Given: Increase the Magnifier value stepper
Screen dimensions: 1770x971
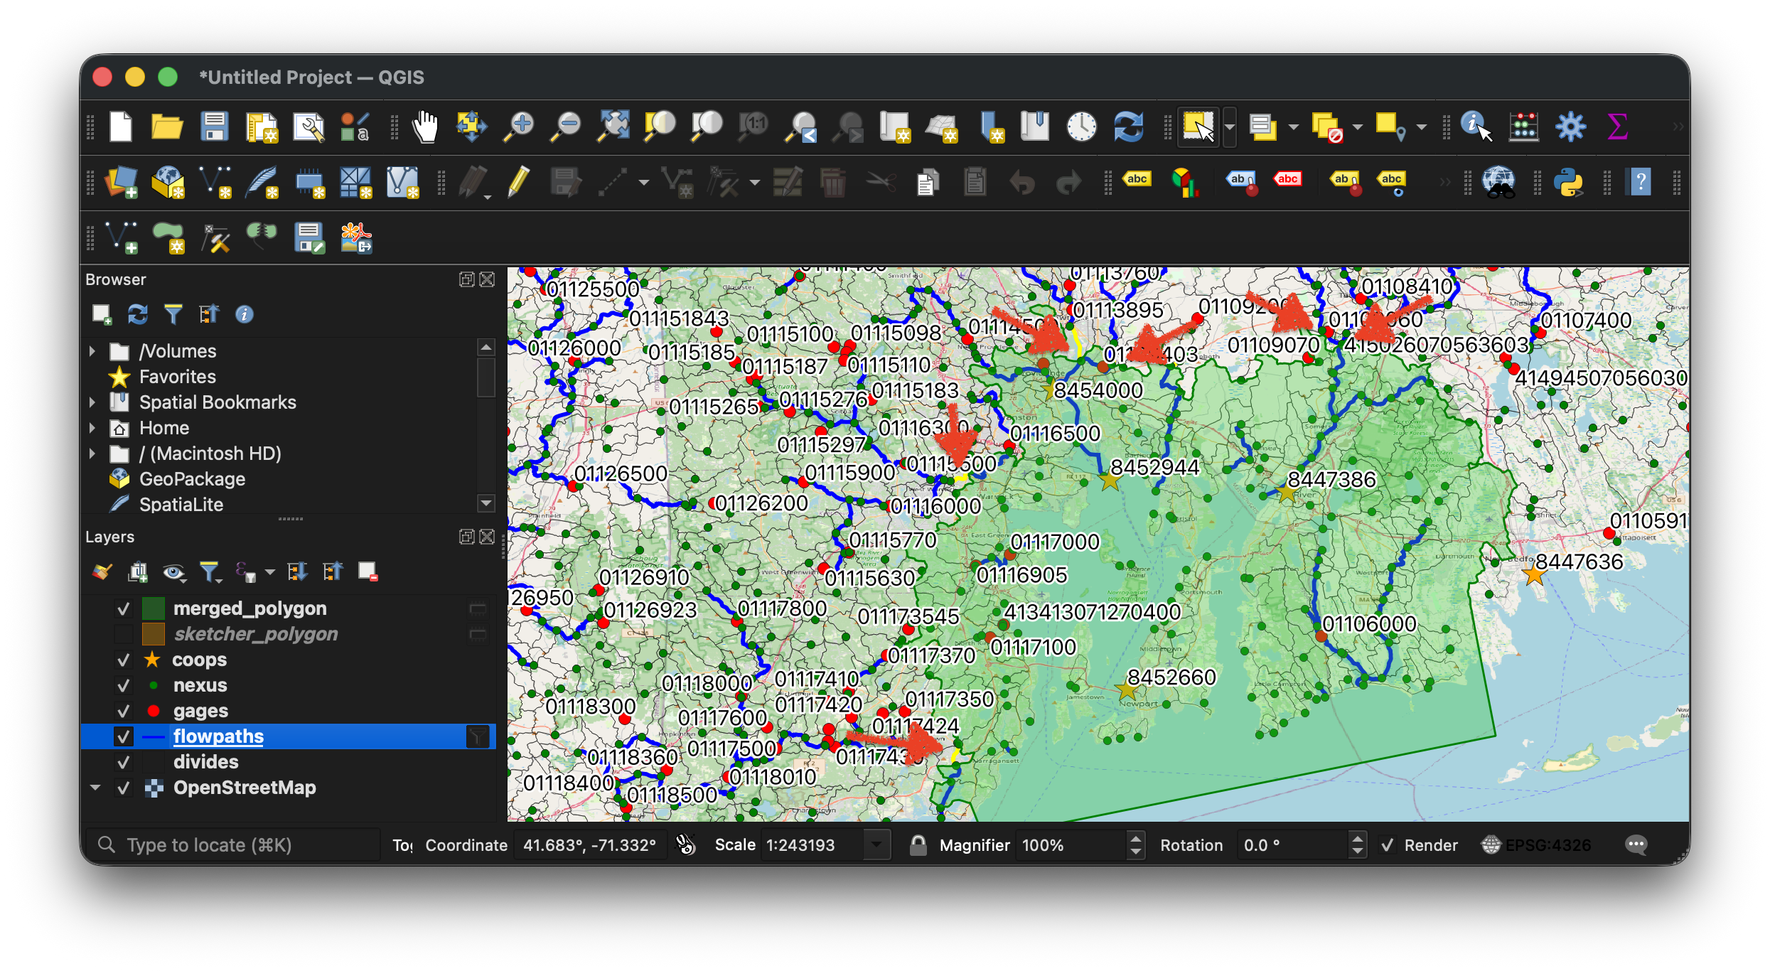Looking at the screenshot, I should (1136, 839).
